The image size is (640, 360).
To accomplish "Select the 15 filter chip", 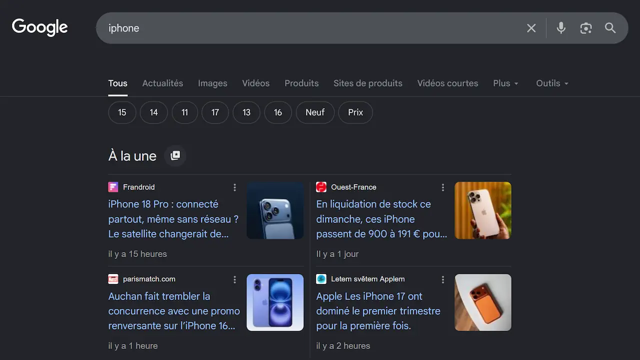I will pos(122,112).
